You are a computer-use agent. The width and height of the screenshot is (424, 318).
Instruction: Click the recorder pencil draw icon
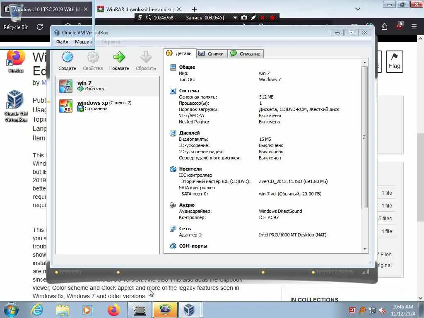[x=253, y=17]
